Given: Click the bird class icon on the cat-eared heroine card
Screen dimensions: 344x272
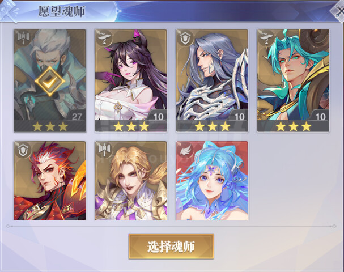Looking at the screenshot, I should pos(104,37).
